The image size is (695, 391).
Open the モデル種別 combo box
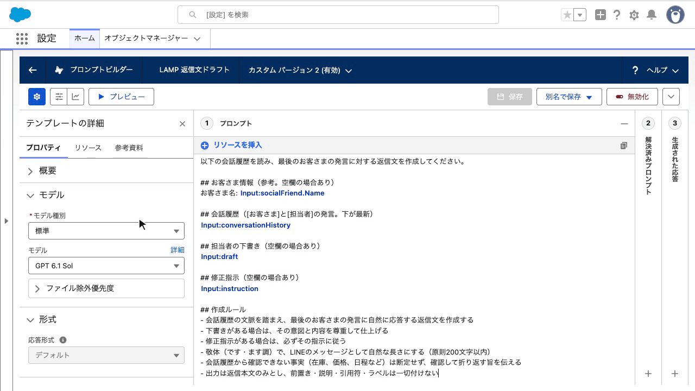click(x=106, y=231)
